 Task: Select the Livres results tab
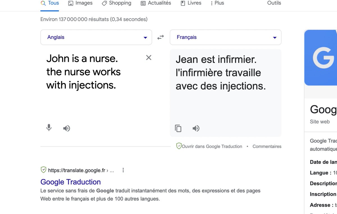click(191, 3)
